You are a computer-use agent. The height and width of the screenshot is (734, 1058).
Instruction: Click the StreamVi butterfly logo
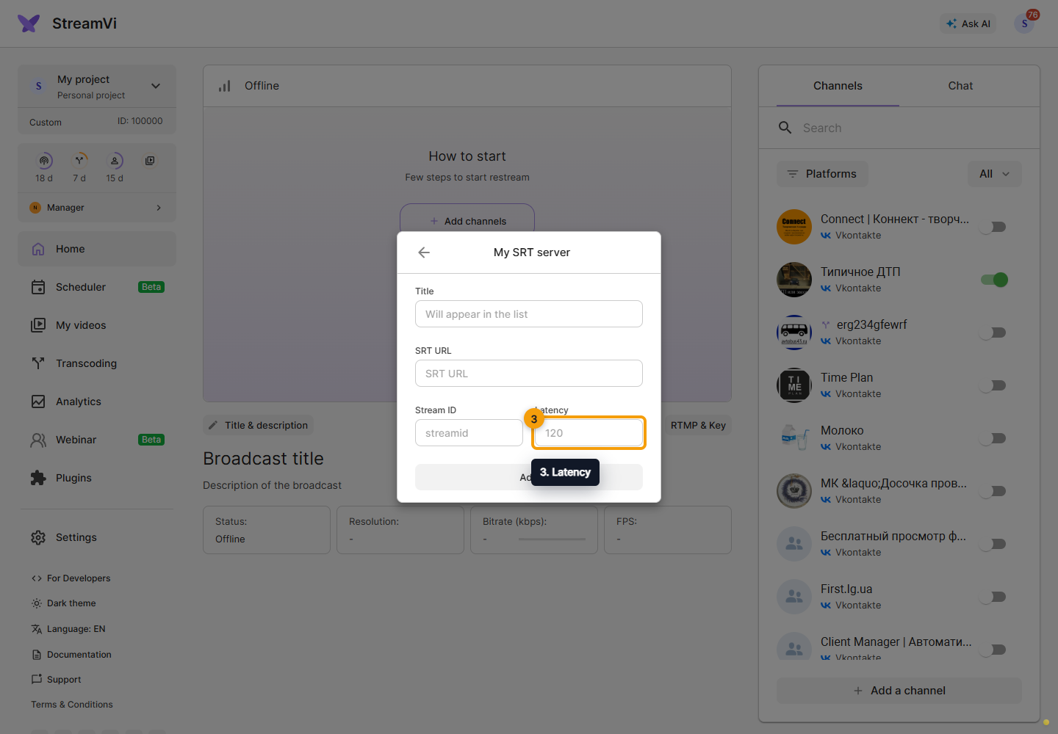29,23
